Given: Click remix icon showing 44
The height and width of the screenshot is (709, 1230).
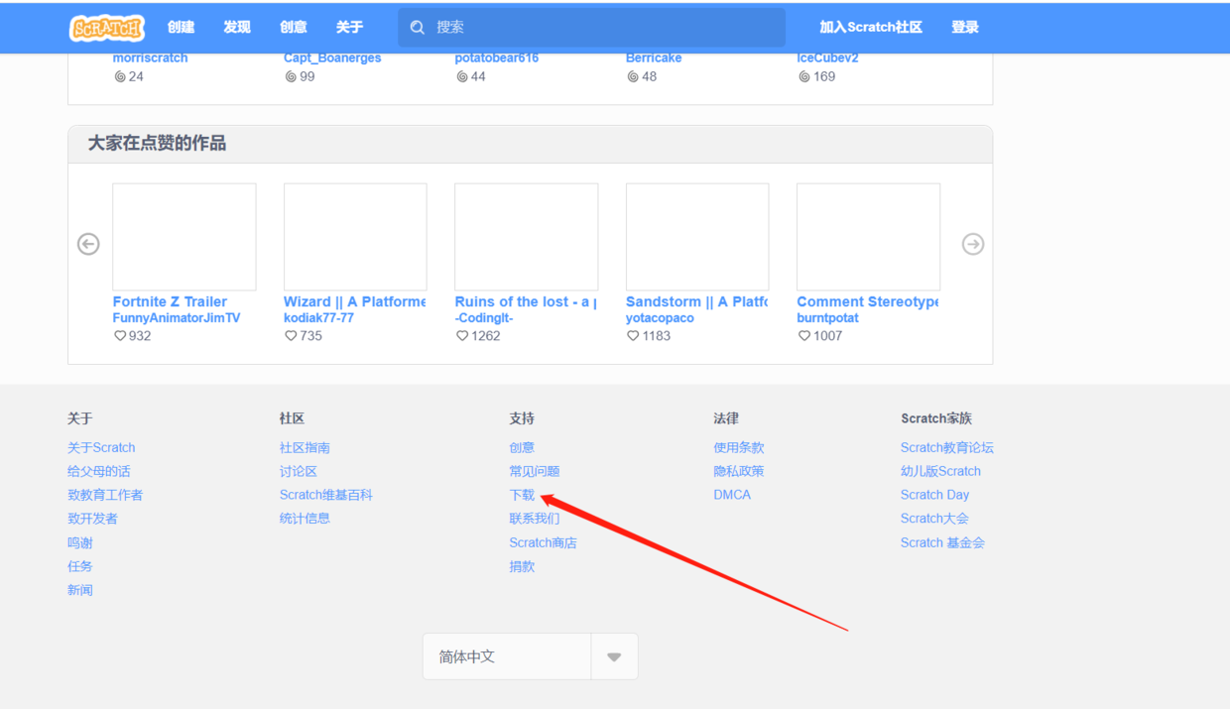Looking at the screenshot, I should coord(462,76).
